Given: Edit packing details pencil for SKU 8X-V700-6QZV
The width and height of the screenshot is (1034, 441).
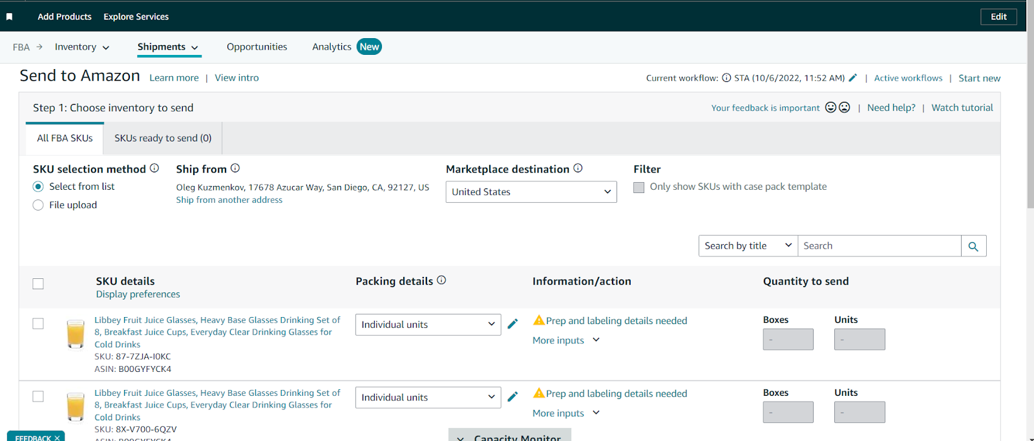Looking at the screenshot, I should tap(512, 397).
